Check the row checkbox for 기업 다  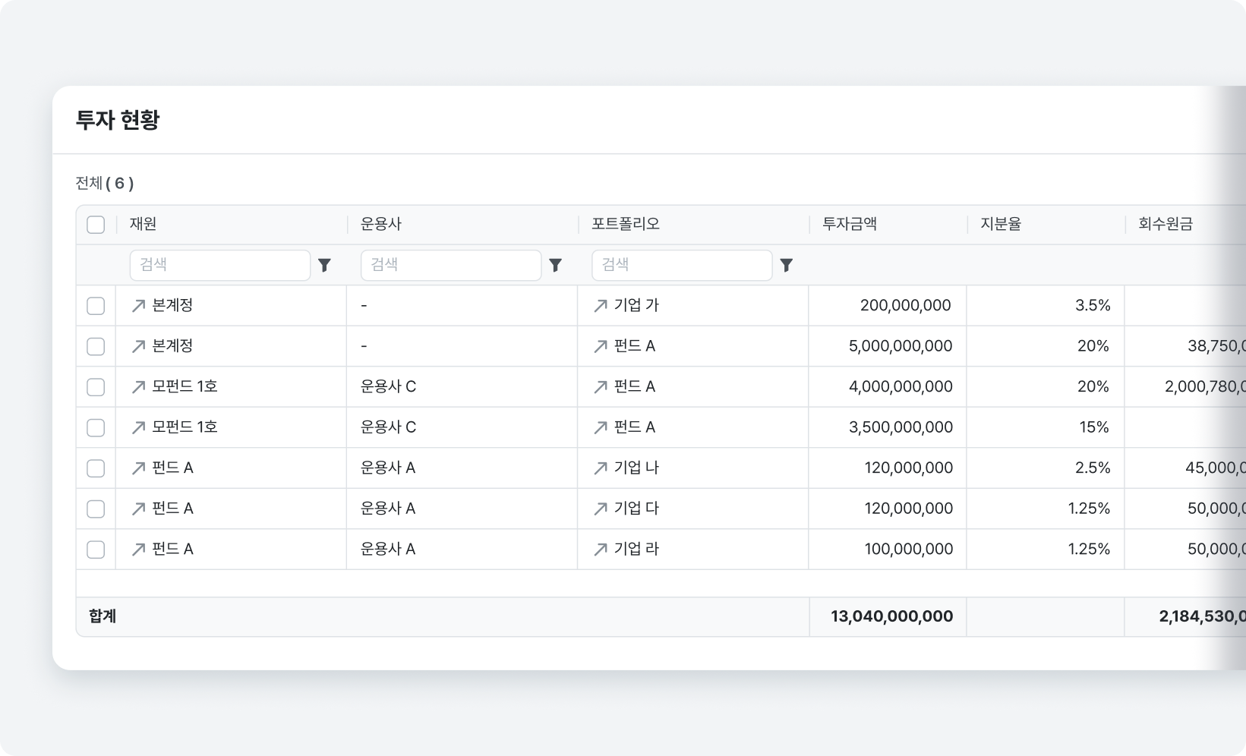[96, 509]
